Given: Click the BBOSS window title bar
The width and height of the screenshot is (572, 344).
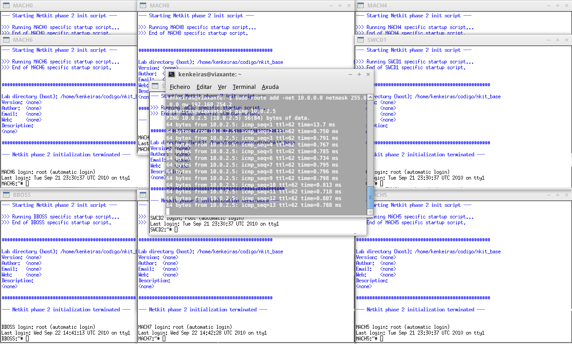Looking at the screenshot, I should (68, 195).
